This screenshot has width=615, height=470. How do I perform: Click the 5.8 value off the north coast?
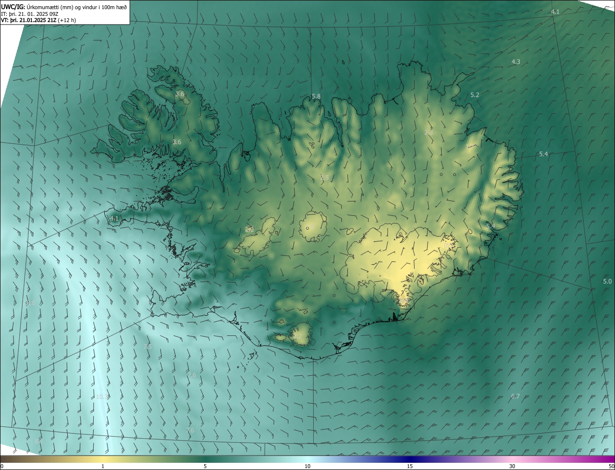316,97
